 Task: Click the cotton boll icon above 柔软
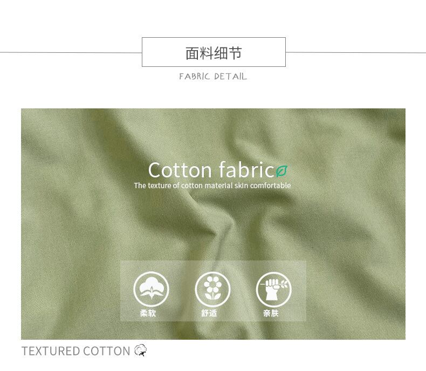click(151, 289)
